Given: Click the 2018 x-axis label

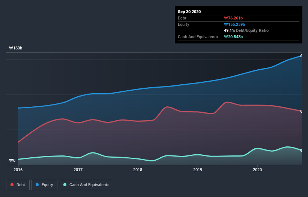Looking at the screenshot, I should tap(138, 170).
